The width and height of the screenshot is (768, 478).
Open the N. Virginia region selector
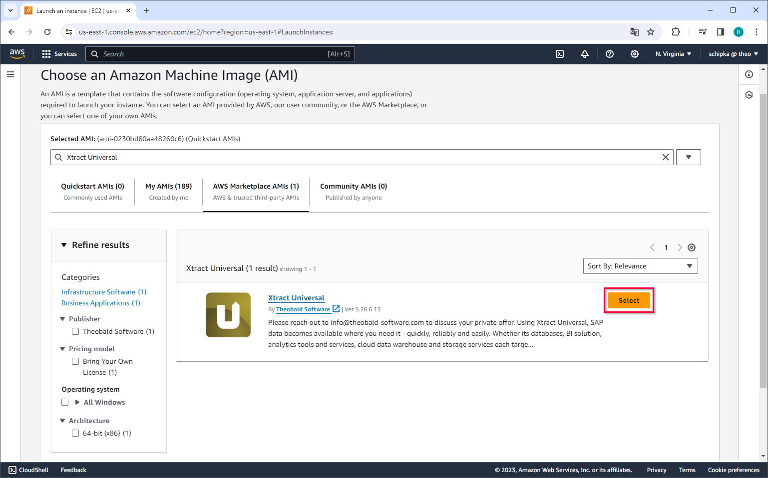[x=674, y=54]
